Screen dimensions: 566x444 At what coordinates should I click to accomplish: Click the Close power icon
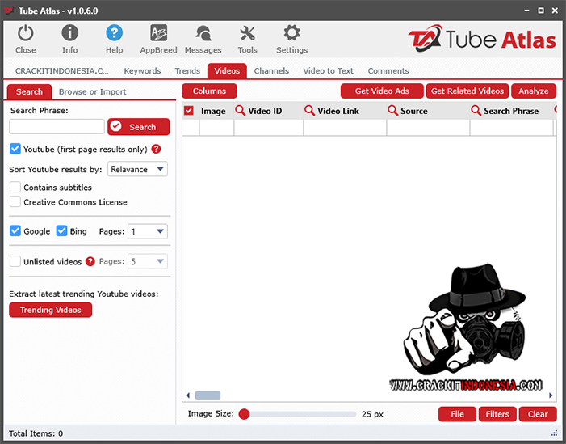26,33
